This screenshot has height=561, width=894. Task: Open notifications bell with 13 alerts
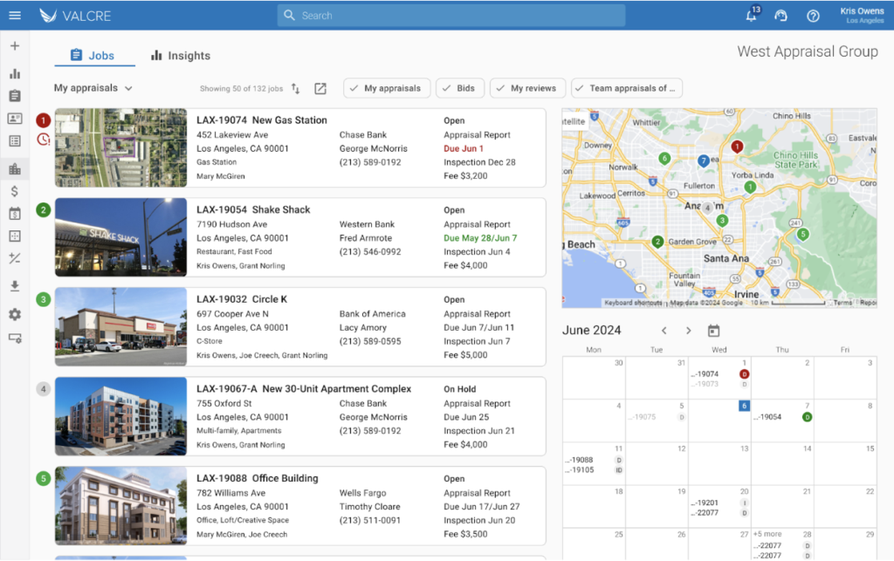[752, 15]
